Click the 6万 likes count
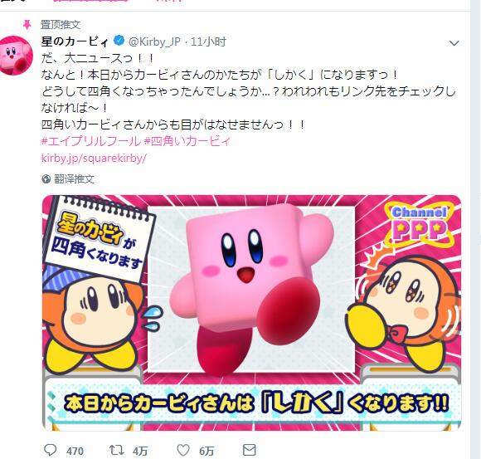Image resolution: width=481 pixels, height=459 pixels. 206,451
